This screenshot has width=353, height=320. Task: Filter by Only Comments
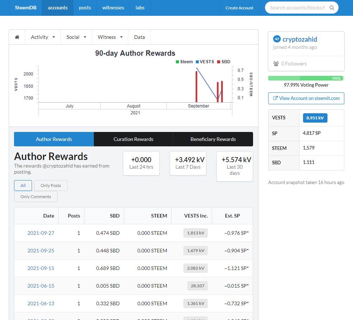36,197
